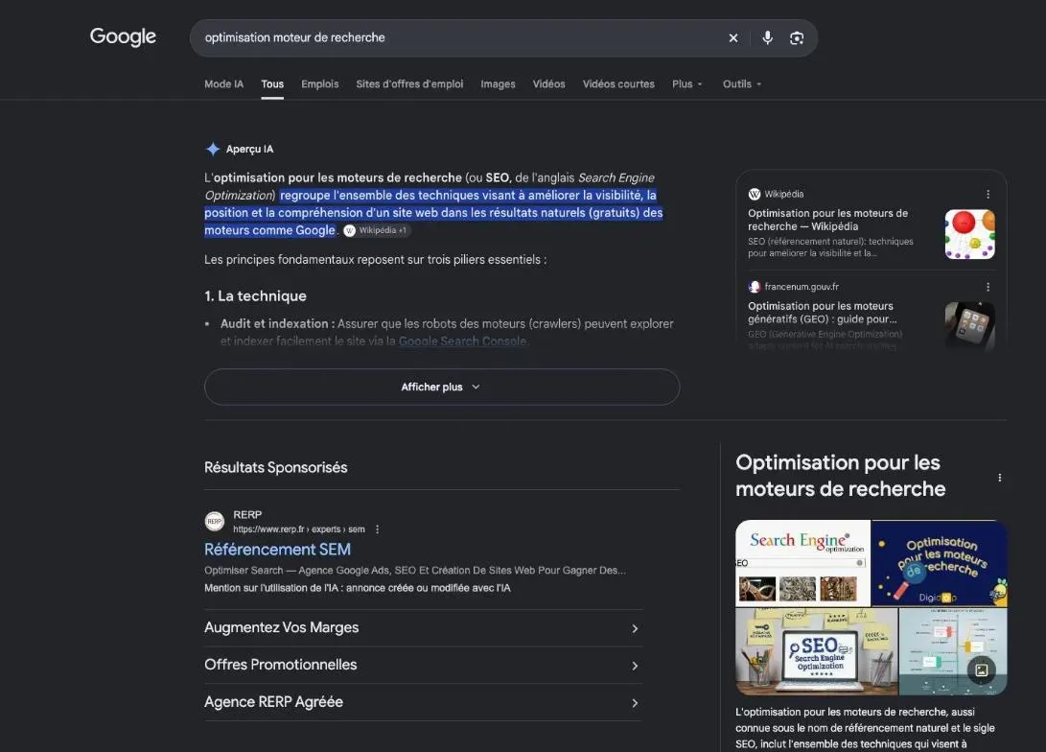Click the Résultats Sponsorisés heading

275,468
